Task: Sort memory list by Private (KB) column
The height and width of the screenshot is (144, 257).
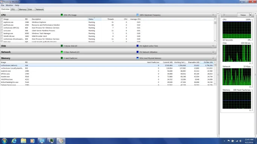Action: click(x=207, y=62)
